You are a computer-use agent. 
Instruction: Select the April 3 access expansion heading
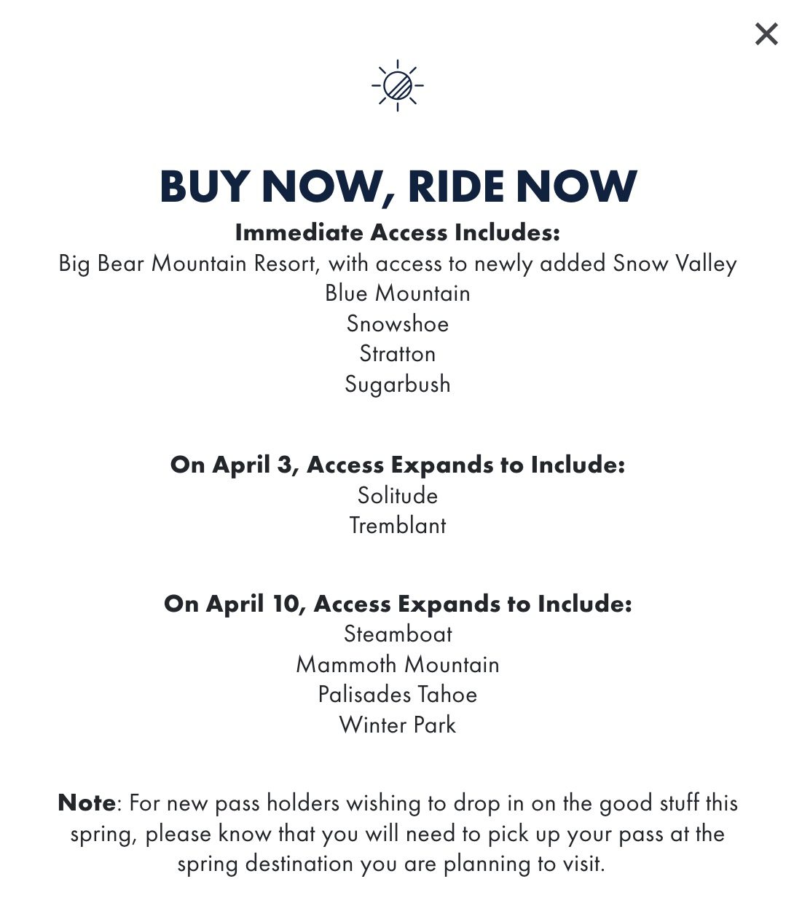(x=397, y=465)
